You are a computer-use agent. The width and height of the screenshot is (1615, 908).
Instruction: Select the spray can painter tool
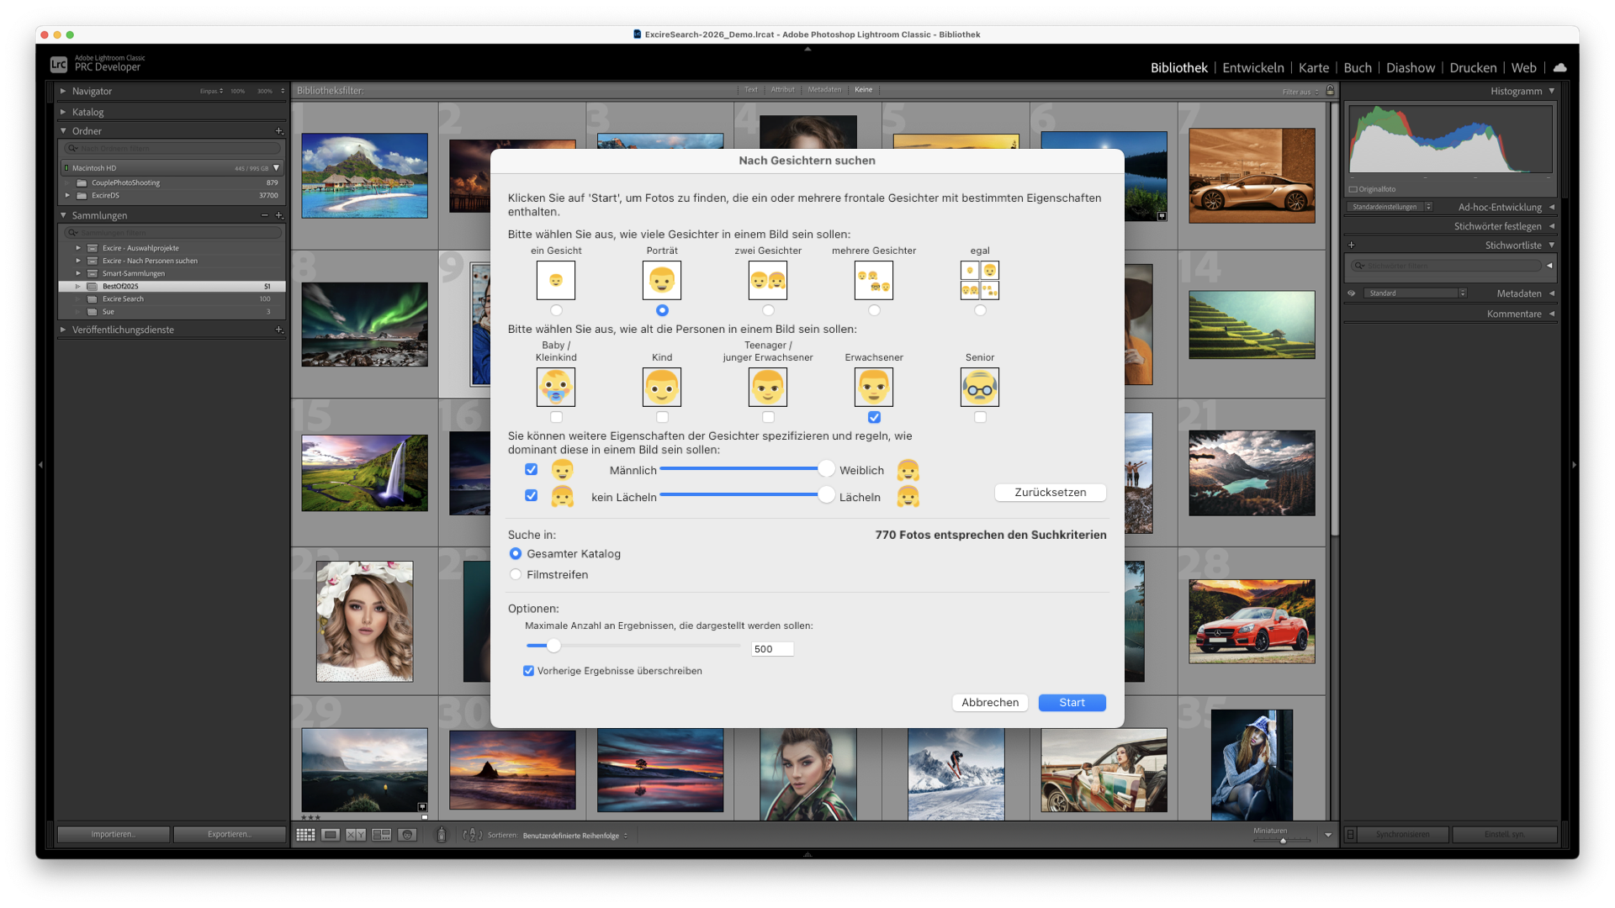(441, 835)
